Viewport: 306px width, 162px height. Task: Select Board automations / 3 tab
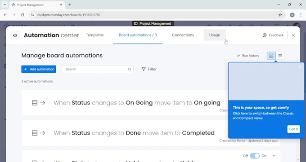point(138,35)
